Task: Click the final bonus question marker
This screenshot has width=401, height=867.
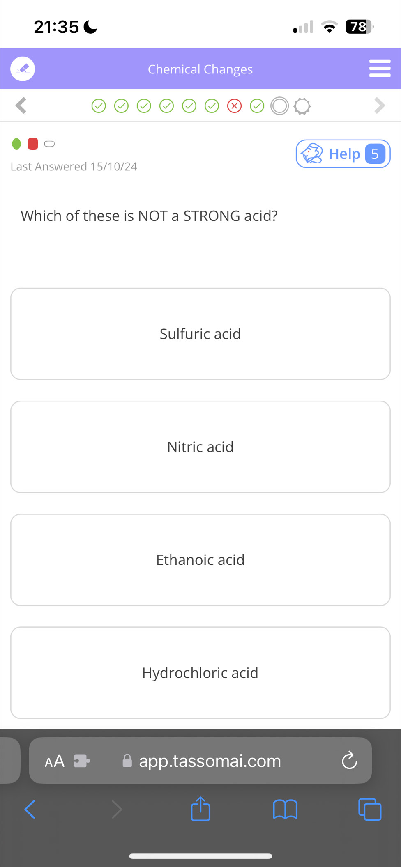Action: pos(302,106)
